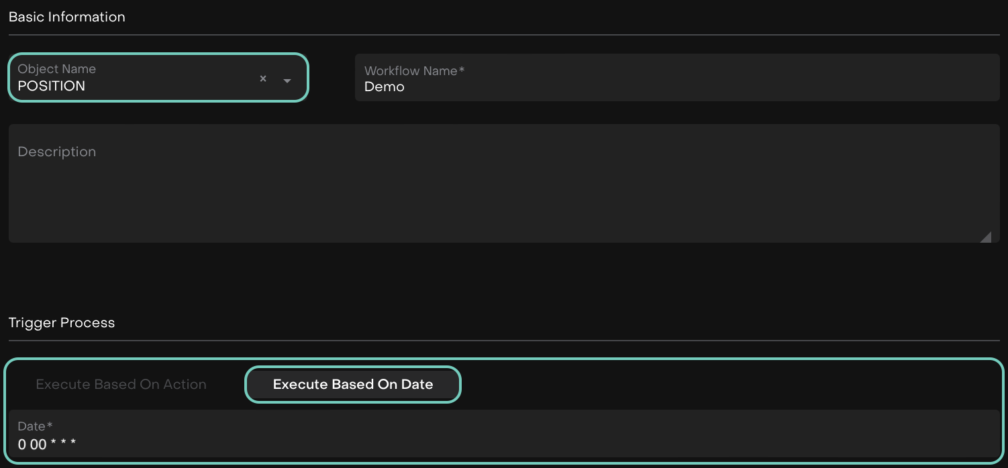1008x468 pixels.
Task: Switch to Execute Based On Action
Action: pos(121,384)
